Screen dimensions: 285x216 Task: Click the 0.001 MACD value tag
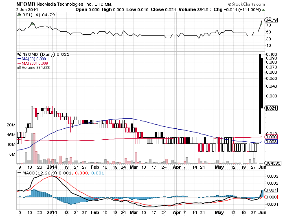(271, 190)
